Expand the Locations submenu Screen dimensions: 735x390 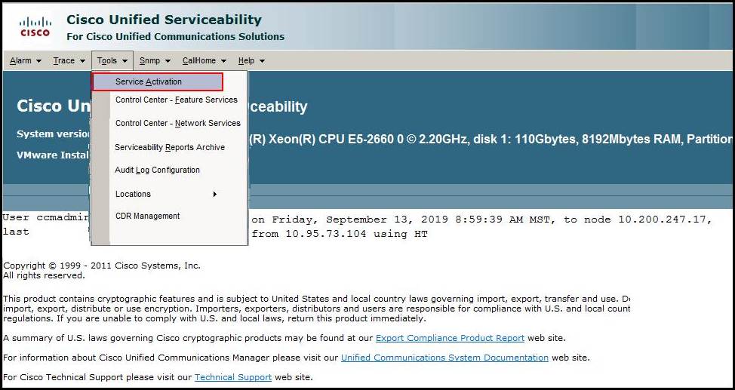[x=134, y=194]
